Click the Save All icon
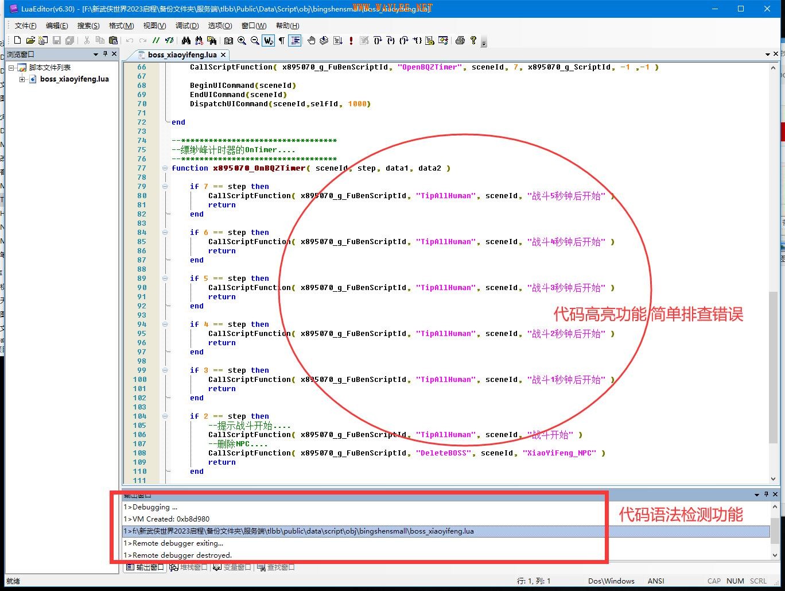 [x=69, y=40]
